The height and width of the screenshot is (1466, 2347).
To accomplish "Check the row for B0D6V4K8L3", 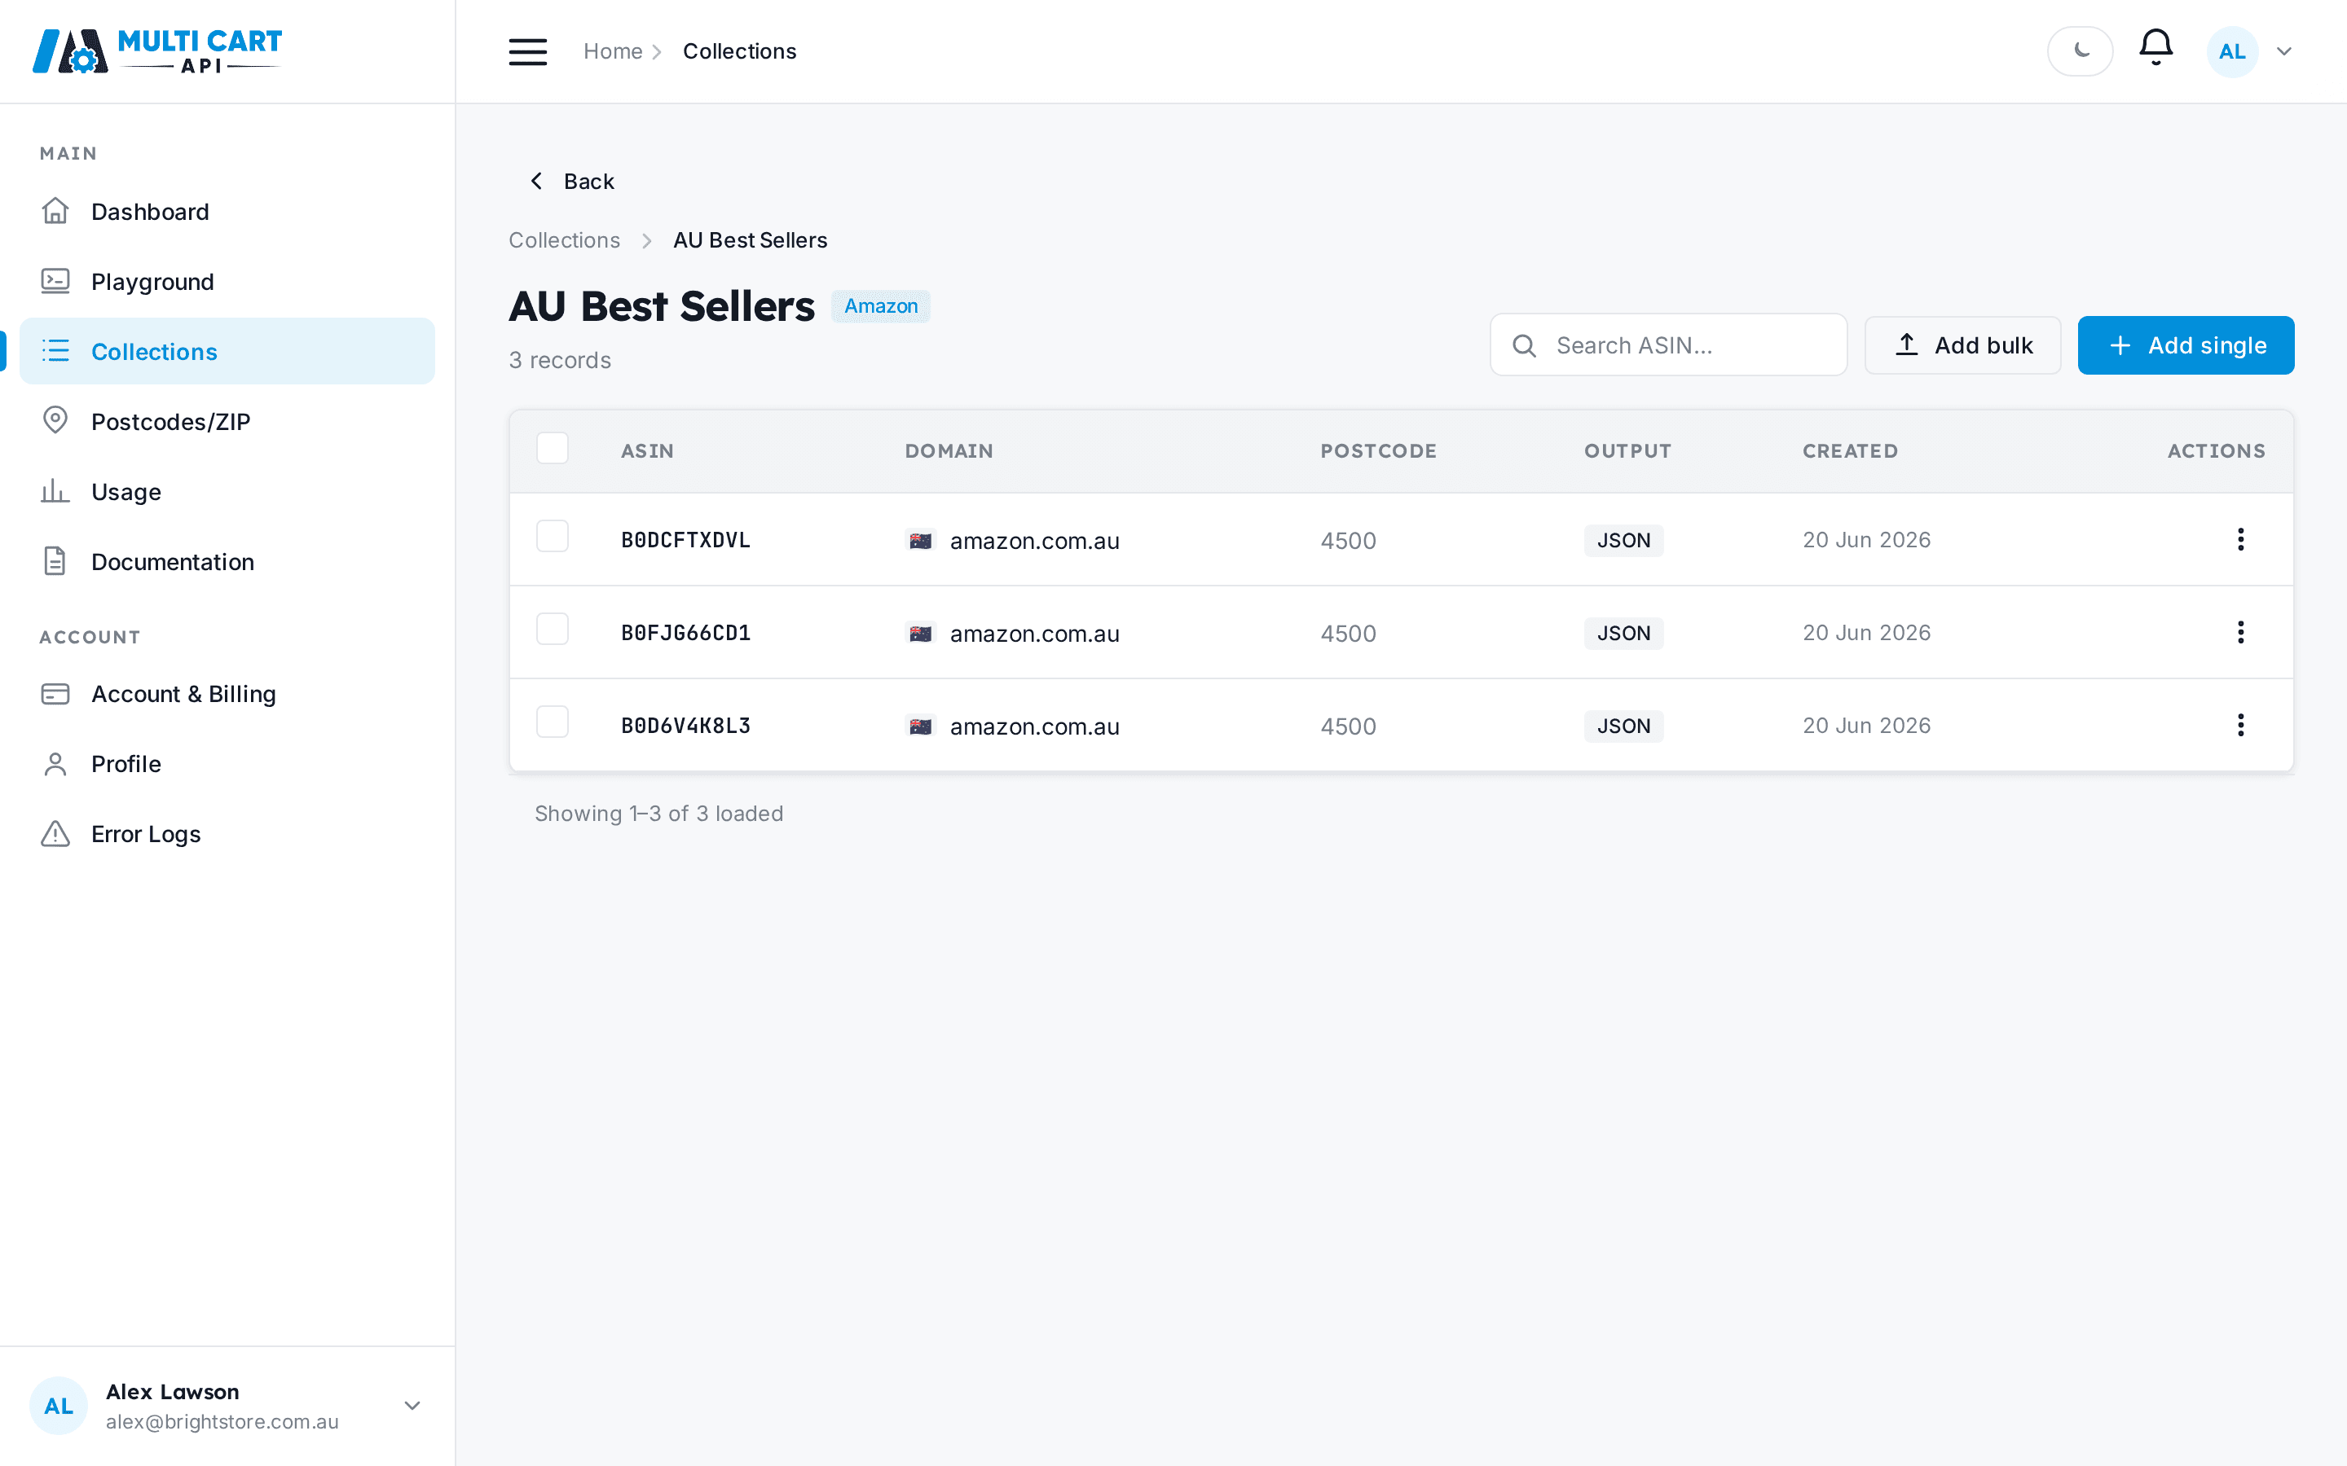I will 552,722.
